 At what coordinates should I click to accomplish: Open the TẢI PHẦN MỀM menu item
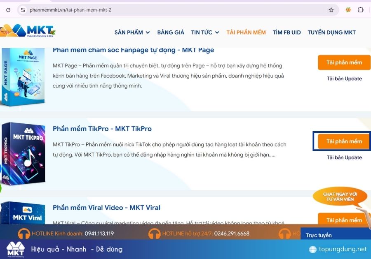[246, 32]
